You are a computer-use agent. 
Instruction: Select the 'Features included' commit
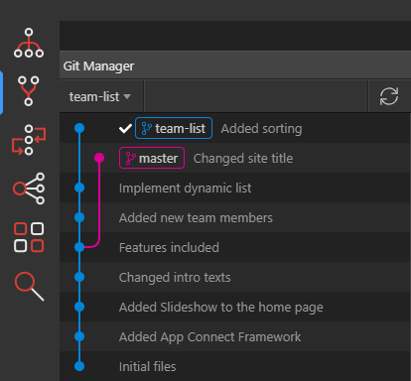(x=169, y=247)
